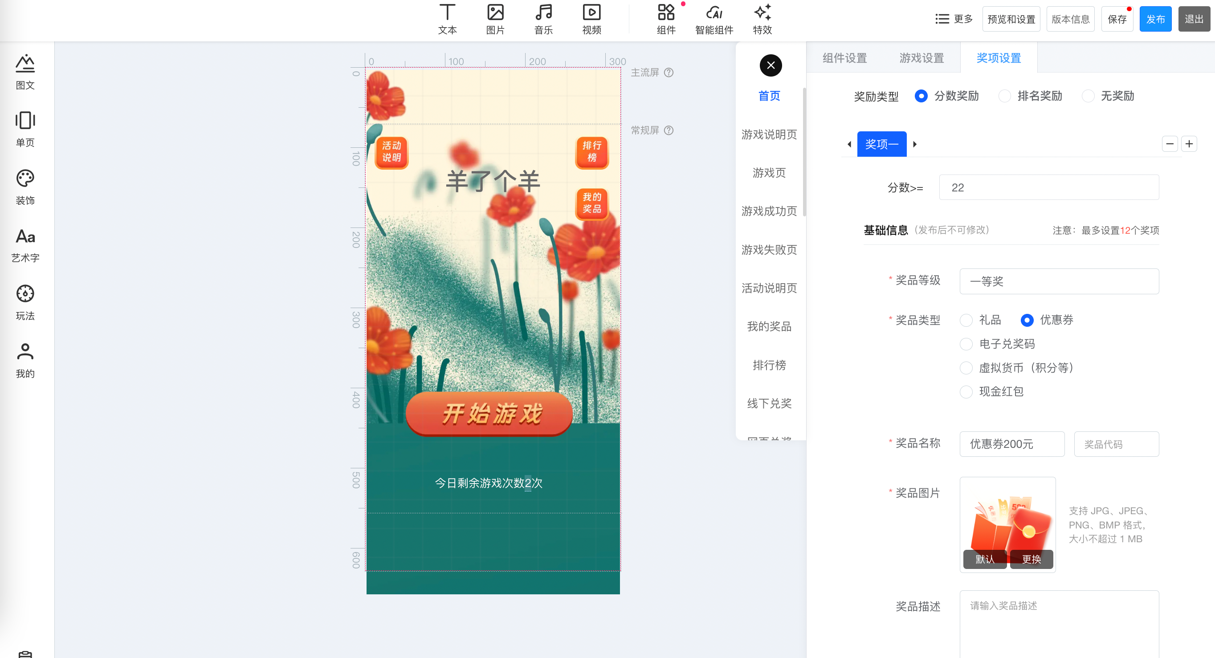This screenshot has width=1215, height=658.
Task: Choose 礼品 as prize type
Action: tap(966, 321)
